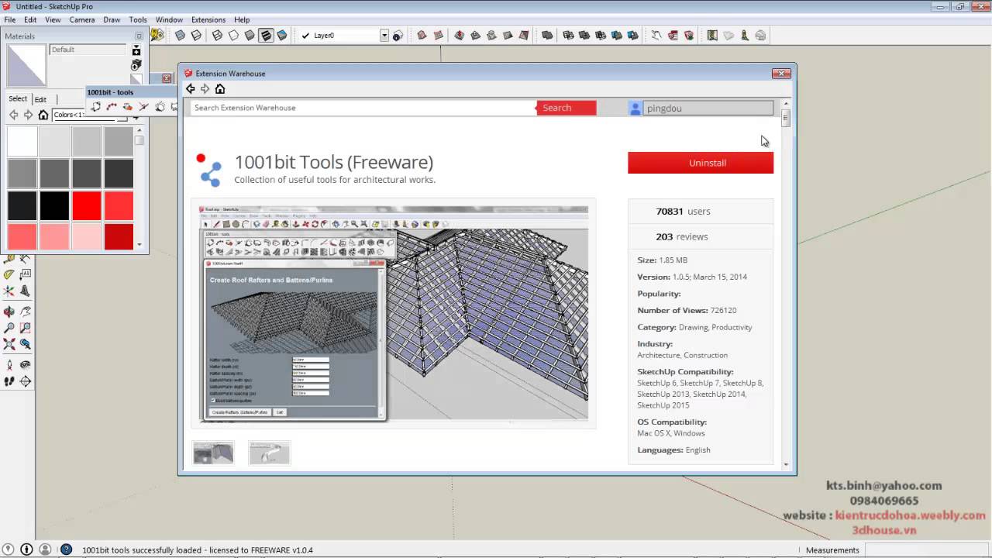Open the Layer Manager icon
The height and width of the screenshot is (558, 992).
[x=397, y=36]
